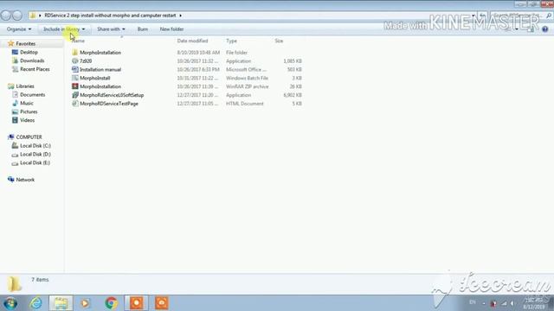
Task: Open Google Chrome from the taskbar
Action: pyautogui.click(x=112, y=303)
